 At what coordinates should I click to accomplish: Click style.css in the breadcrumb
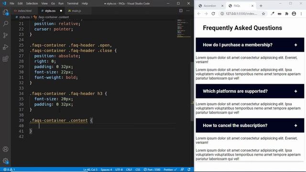click(24, 17)
